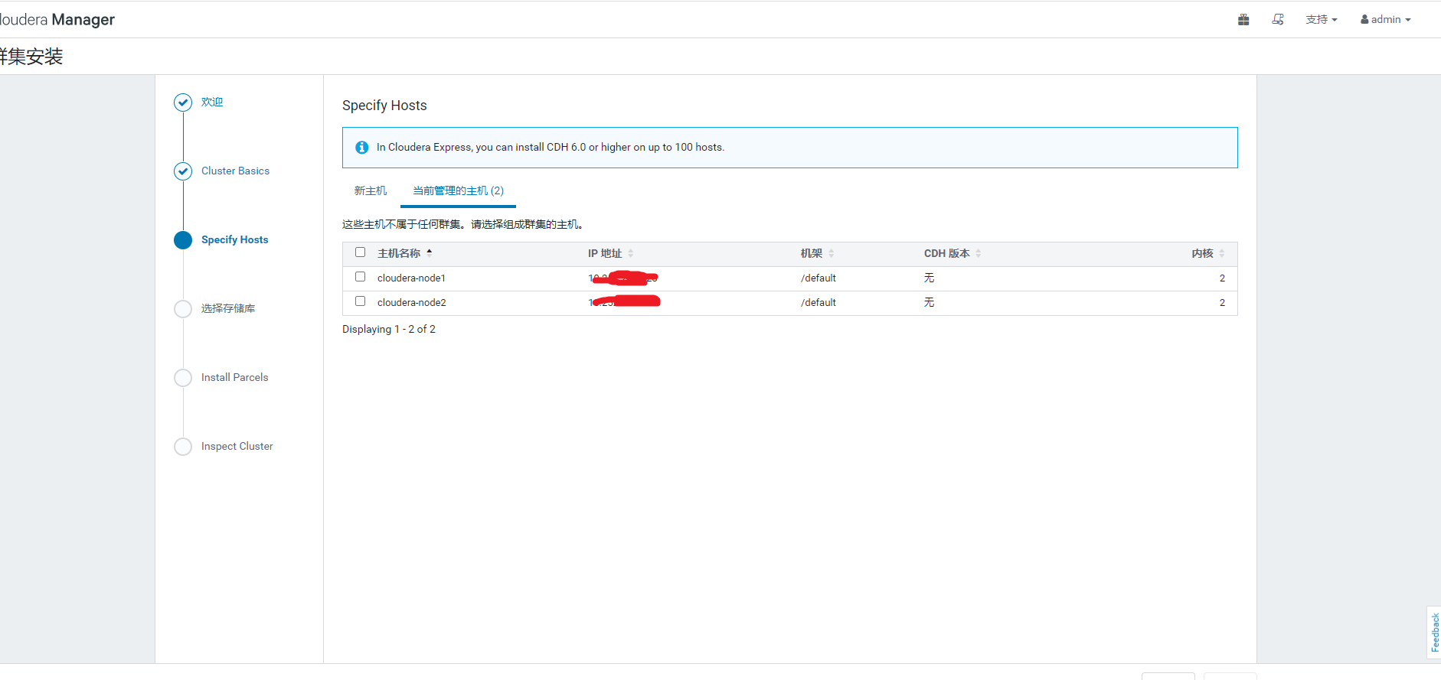
Task: Open the admin user menu
Action: [x=1386, y=20]
